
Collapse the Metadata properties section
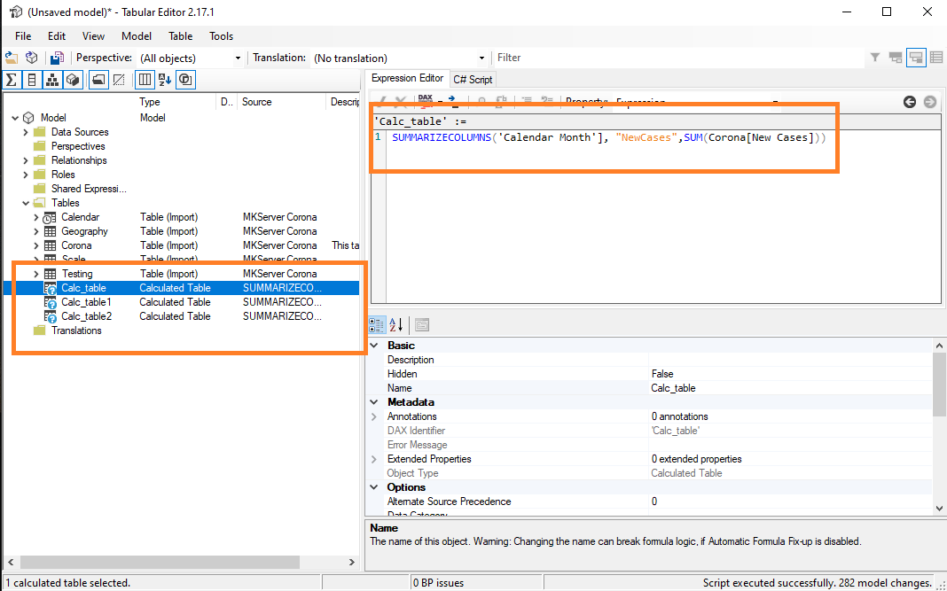[374, 402]
